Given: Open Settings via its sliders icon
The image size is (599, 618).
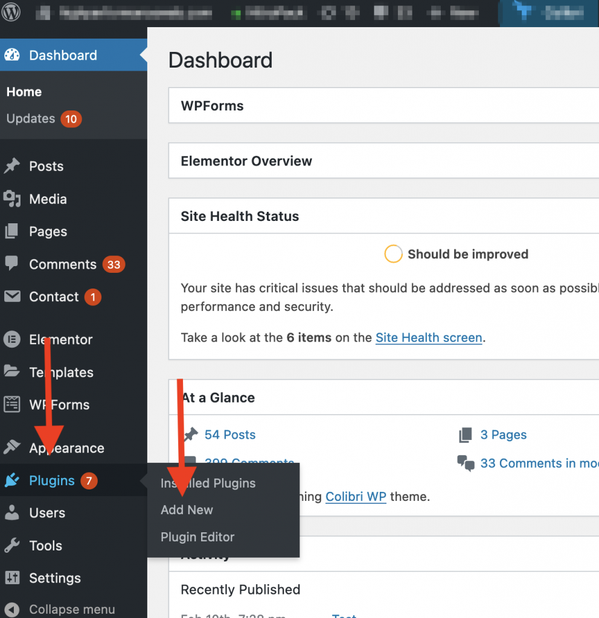Looking at the screenshot, I should pyautogui.click(x=12, y=578).
